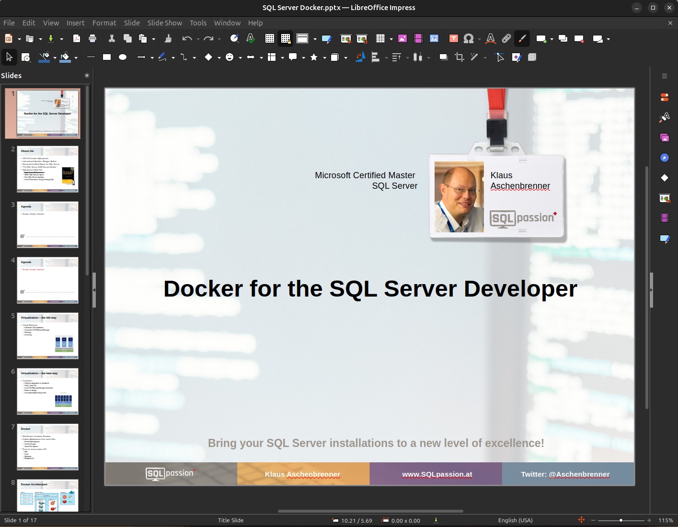Click the Print icon

tap(92, 39)
